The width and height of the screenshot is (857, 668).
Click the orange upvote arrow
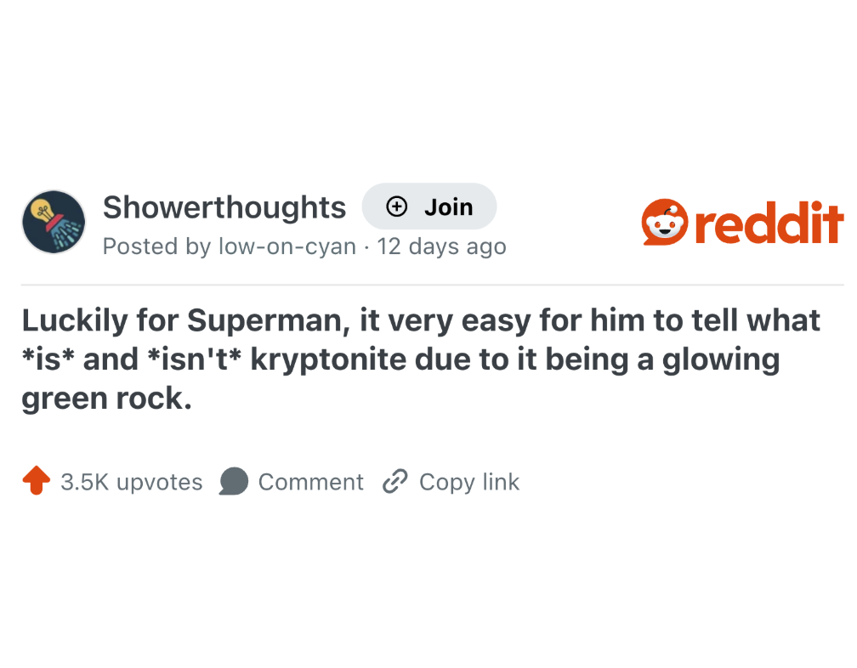click(x=36, y=482)
